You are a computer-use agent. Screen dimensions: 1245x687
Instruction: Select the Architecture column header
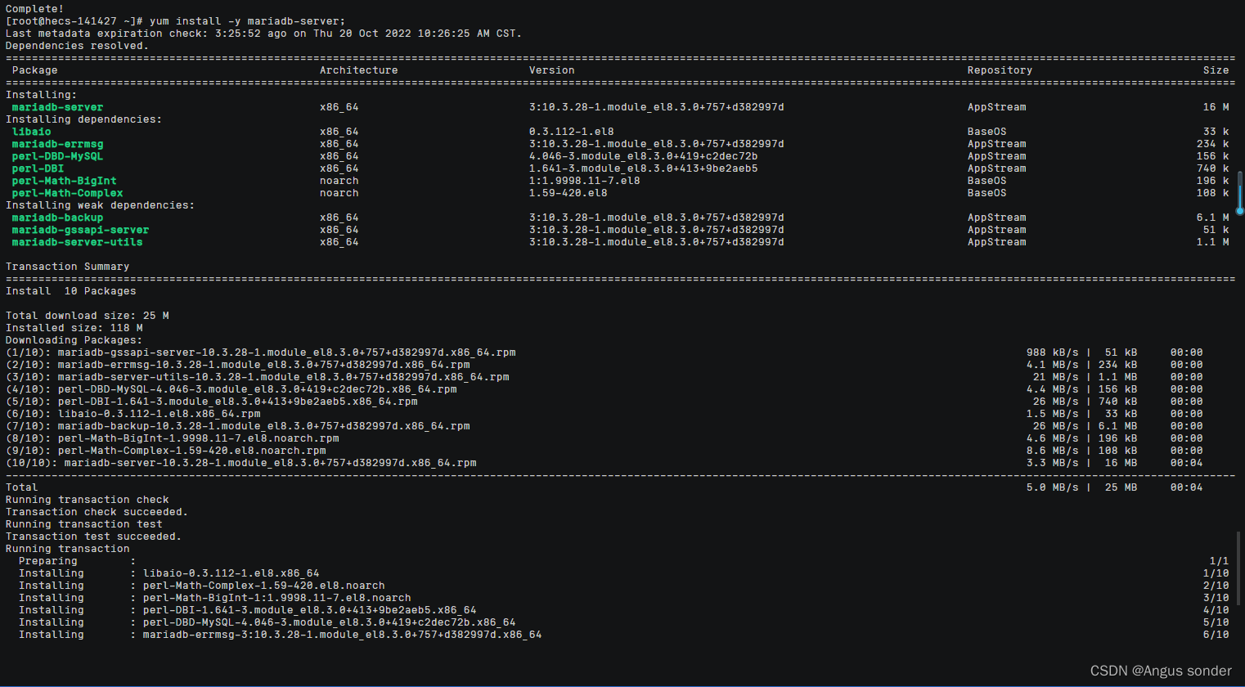(x=358, y=70)
